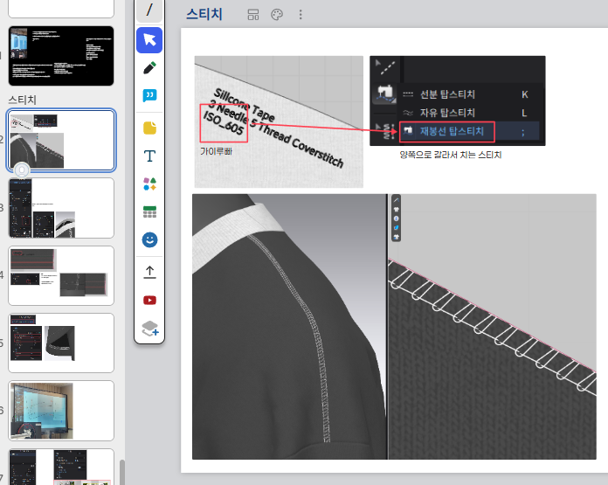Select card thumbnail number 6 with the screen photo
This screenshot has width=608, height=485.
tap(61, 410)
